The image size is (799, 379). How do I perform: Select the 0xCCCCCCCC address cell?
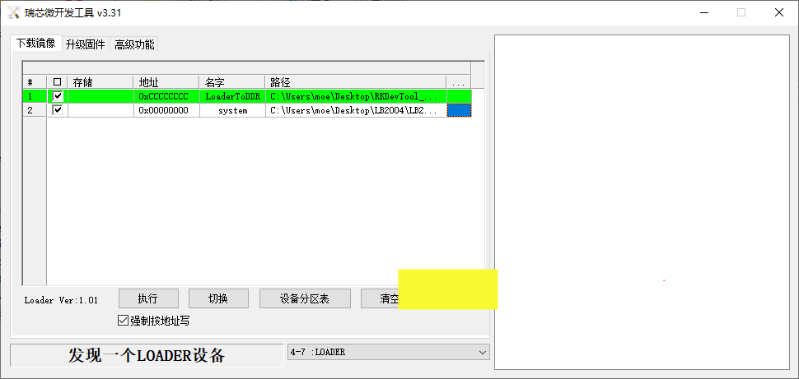pos(166,96)
